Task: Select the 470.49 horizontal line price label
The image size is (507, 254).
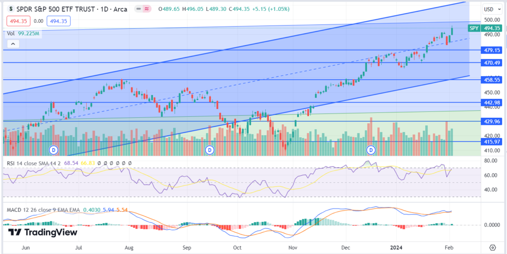Action: 492,63
